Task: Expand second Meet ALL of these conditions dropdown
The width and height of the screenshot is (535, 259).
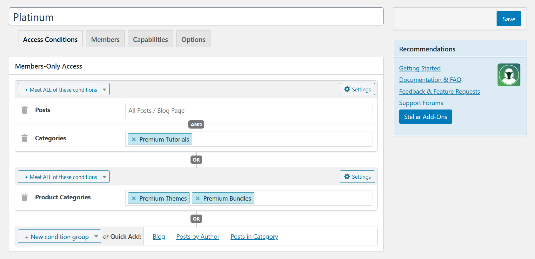Action: (64, 177)
